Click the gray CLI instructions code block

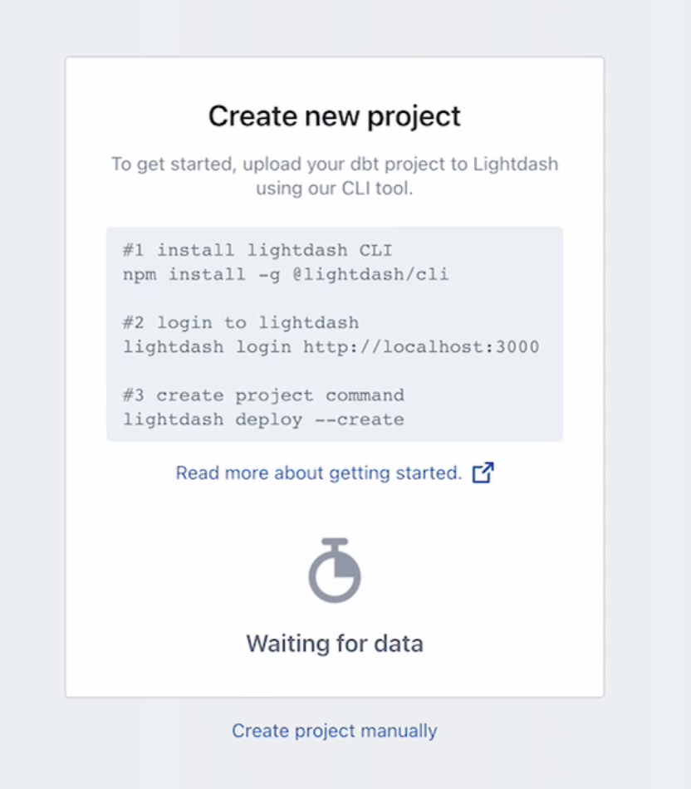334,332
